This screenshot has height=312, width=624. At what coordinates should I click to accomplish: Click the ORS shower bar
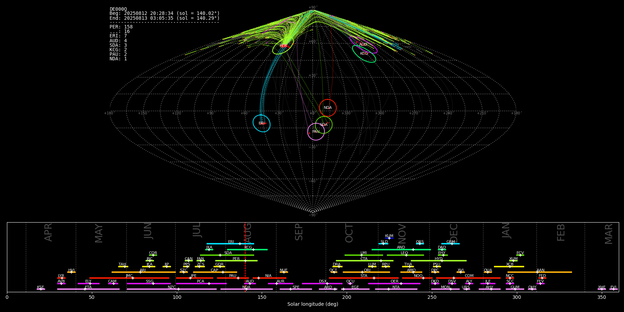[x=420, y=244]
